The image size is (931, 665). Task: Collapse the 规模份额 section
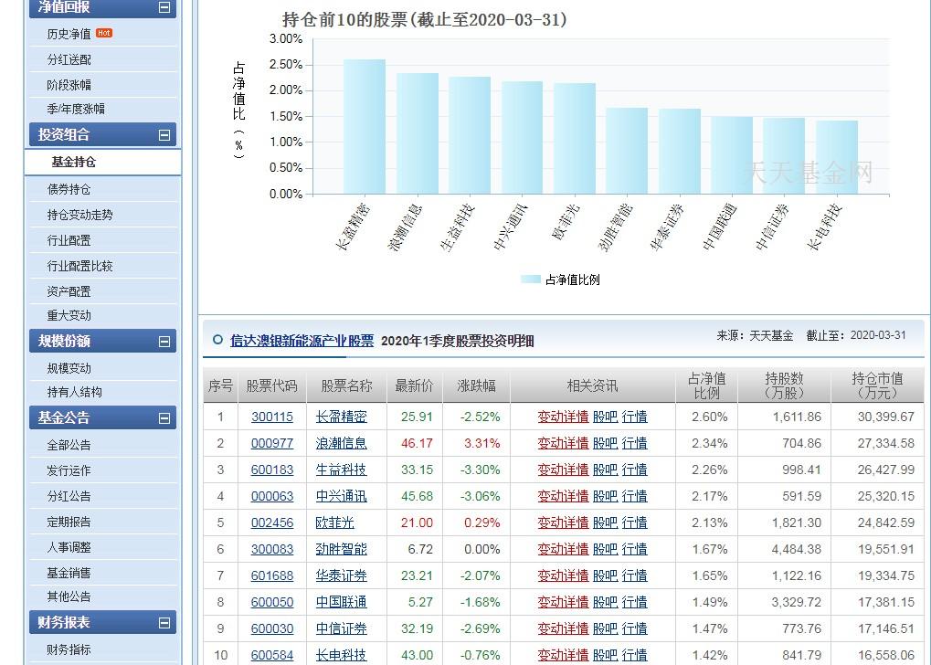click(x=164, y=342)
